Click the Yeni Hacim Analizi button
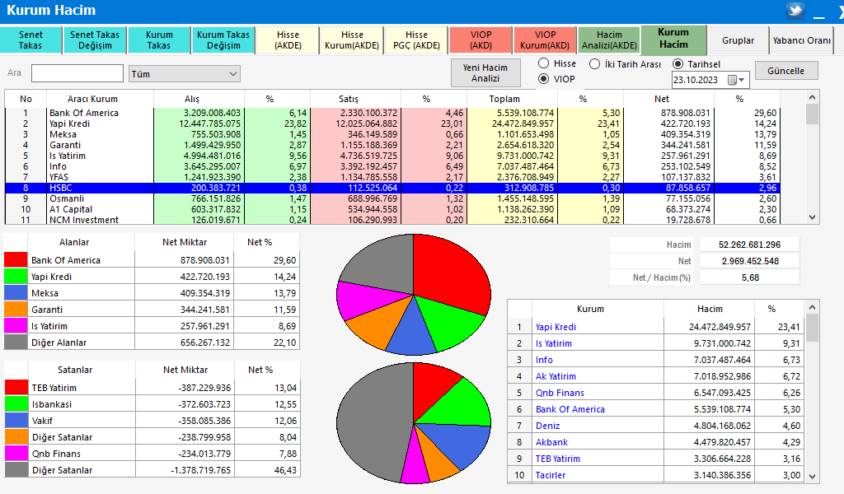The width and height of the screenshot is (844, 494). tap(485, 73)
